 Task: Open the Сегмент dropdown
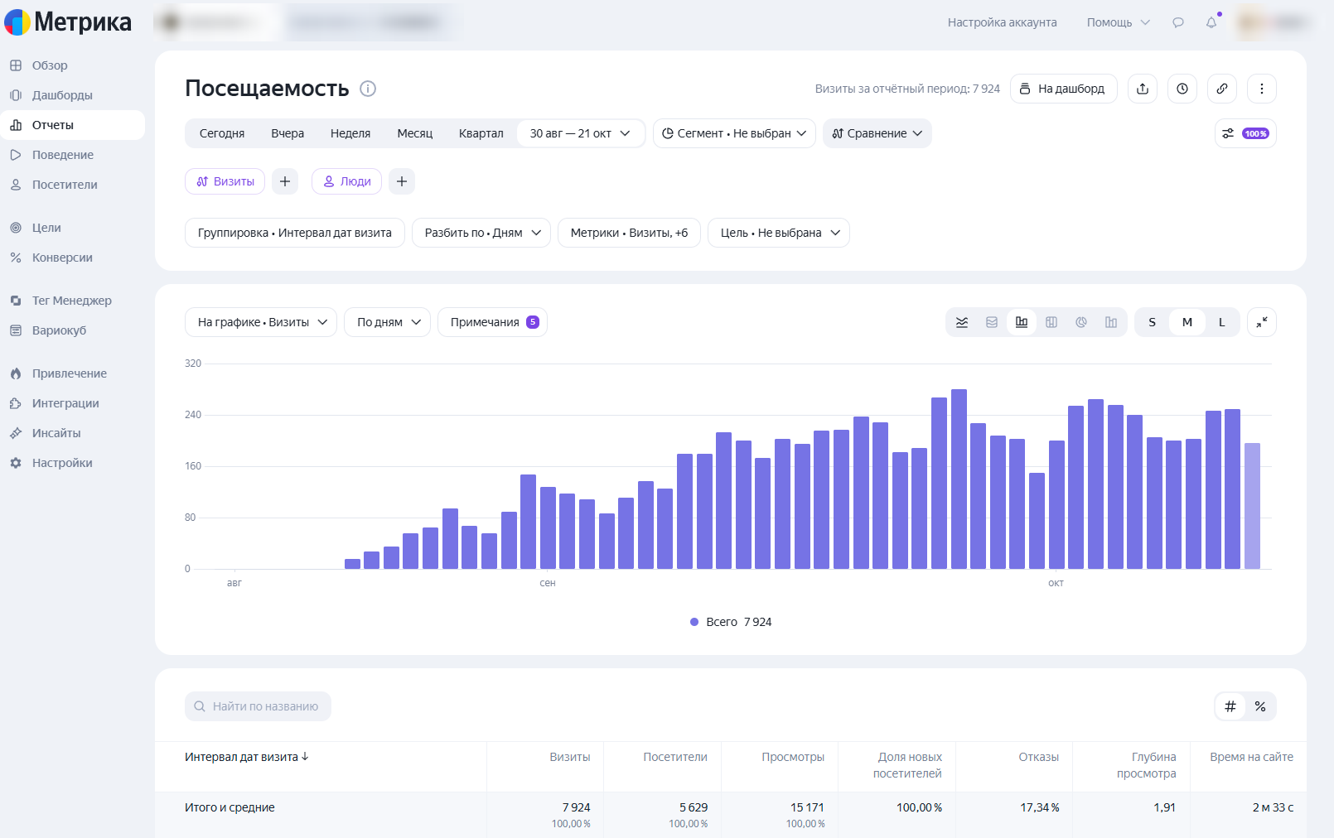[x=734, y=133]
